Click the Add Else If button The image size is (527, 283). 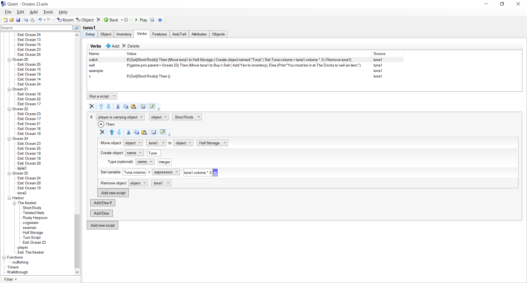[x=103, y=203]
